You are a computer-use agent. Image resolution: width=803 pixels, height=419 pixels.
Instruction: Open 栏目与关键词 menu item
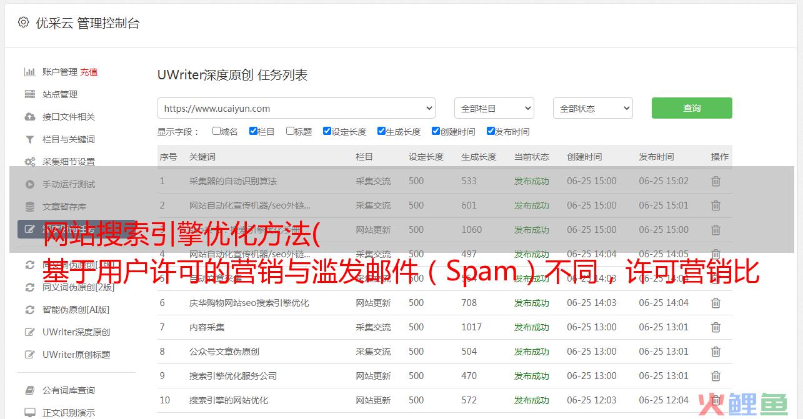point(69,139)
